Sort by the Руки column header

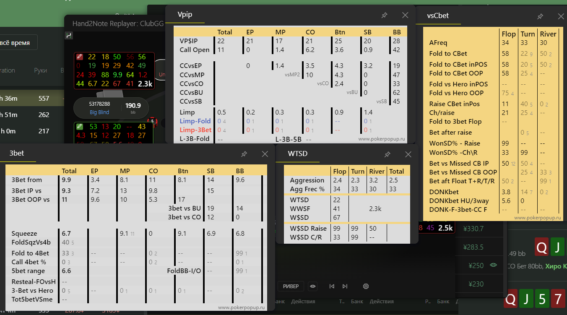point(41,70)
